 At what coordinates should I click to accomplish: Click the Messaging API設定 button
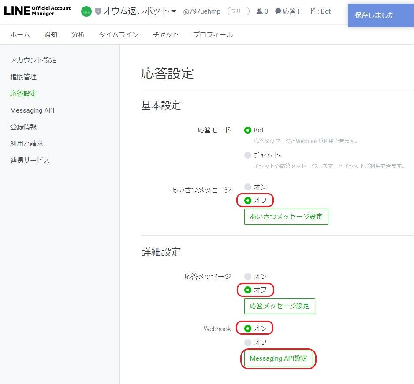pyautogui.click(x=279, y=358)
